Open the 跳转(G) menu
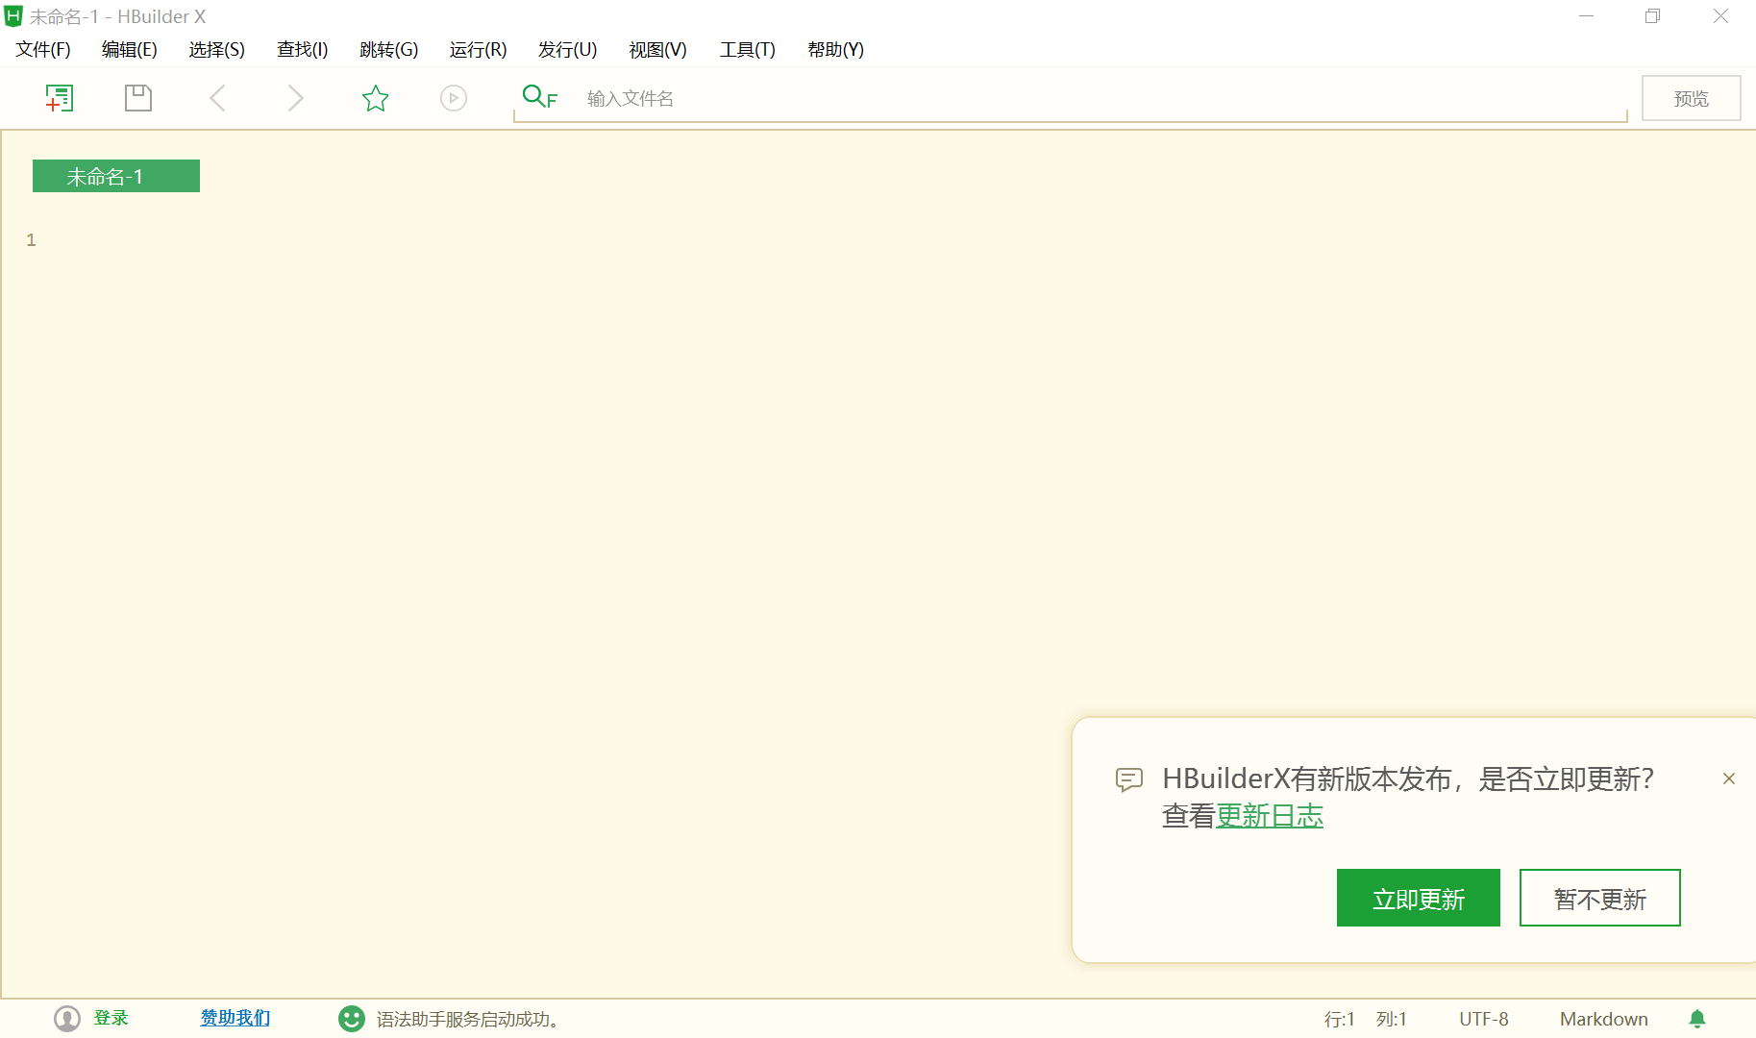The image size is (1756, 1038). click(x=389, y=50)
